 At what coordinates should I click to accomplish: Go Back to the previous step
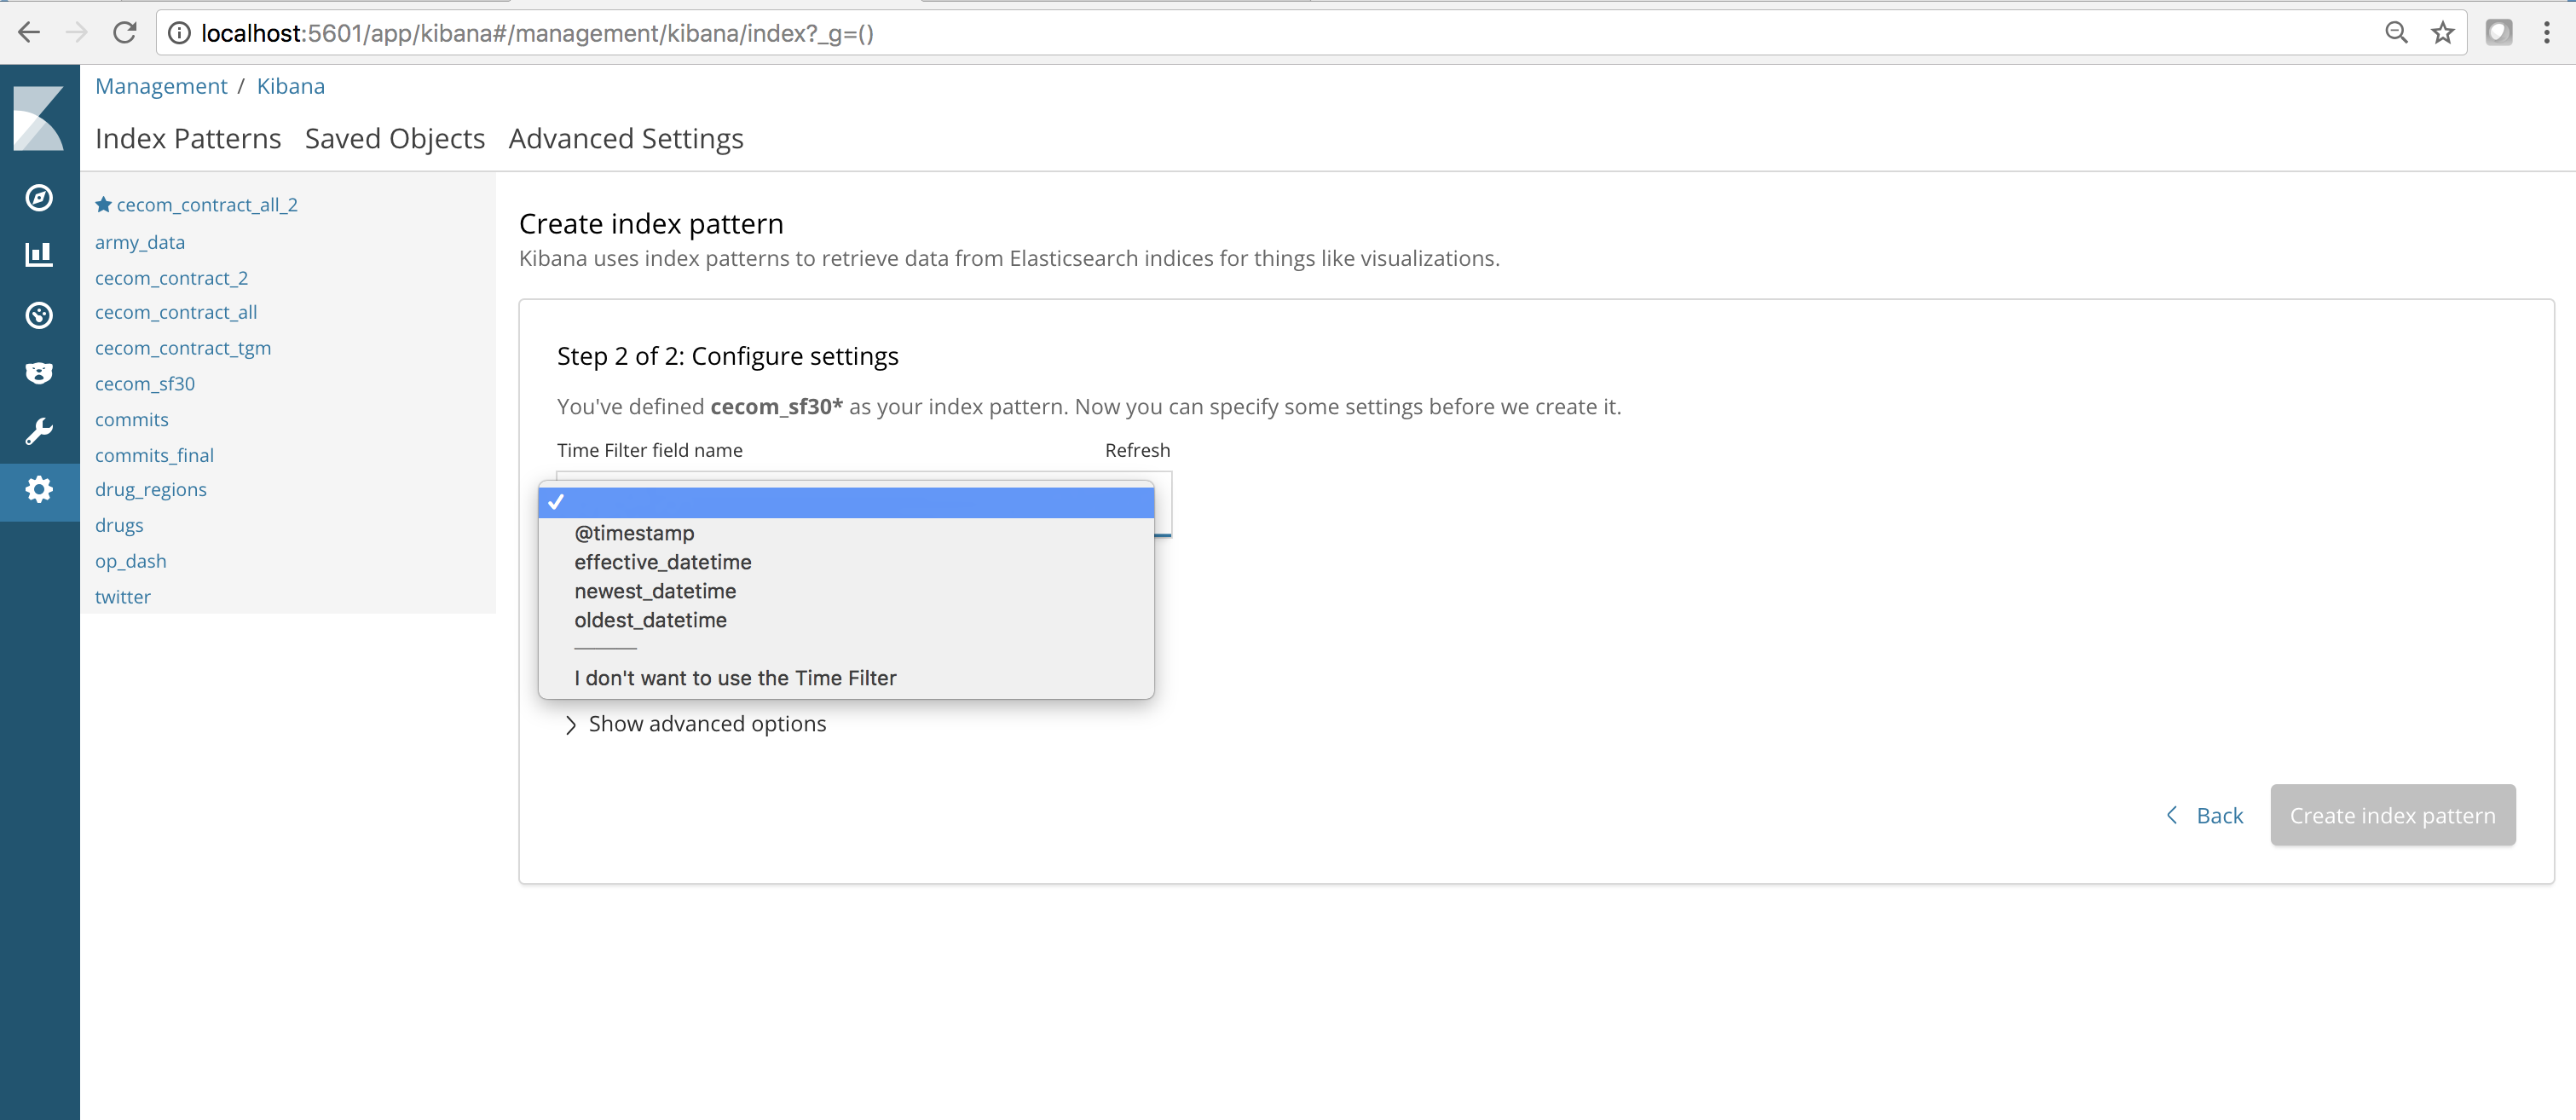(2206, 816)
